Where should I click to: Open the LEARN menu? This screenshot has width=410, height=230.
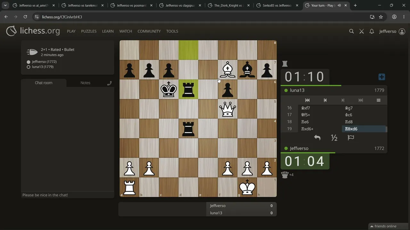[x=108, y=31]
